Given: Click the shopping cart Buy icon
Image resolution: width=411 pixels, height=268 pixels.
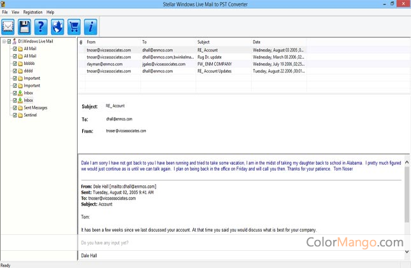Looking at the screenshot, I should (x=74, y=27).
